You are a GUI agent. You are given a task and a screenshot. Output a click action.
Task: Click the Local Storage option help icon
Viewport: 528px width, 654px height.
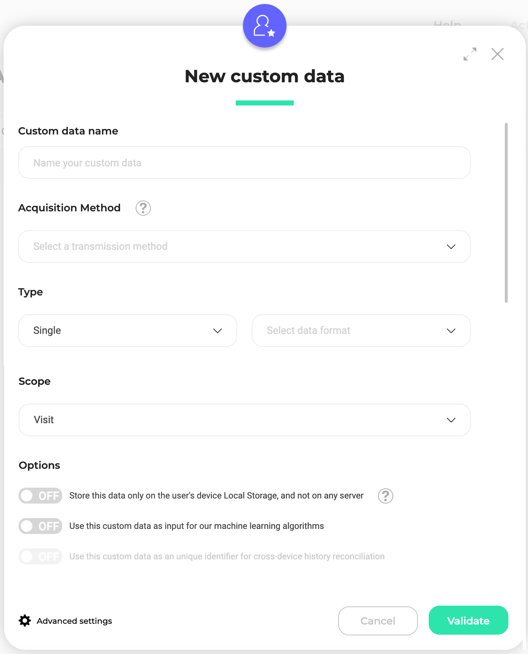tap(385, 496)
